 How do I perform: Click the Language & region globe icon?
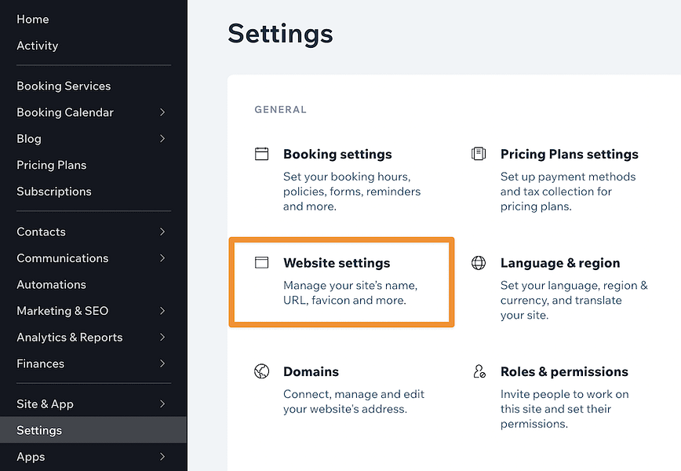(x=479, y=263)
